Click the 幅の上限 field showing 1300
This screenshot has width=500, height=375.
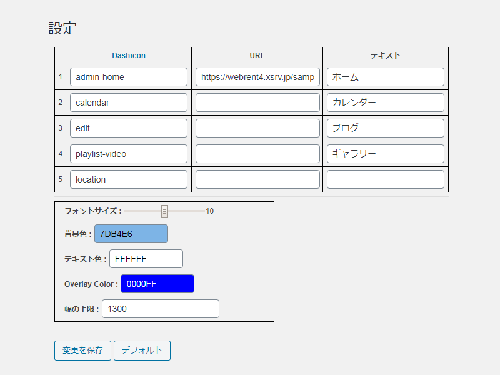[161, 309]
